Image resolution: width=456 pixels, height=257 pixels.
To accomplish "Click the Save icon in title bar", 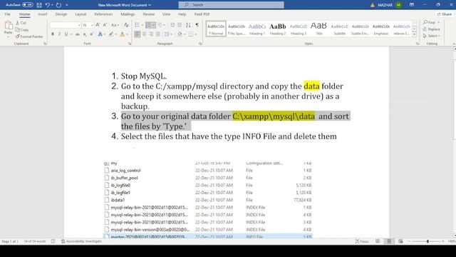I will click(39, 5).
